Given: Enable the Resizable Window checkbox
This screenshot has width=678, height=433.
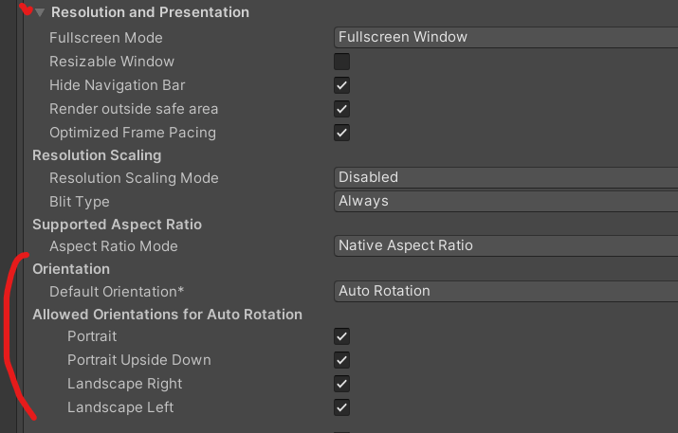Looking at the screenshot, I should coord(342,62).
